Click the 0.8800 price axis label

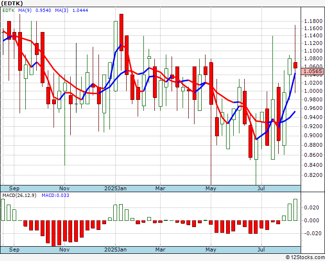click(x=313, y=145)
